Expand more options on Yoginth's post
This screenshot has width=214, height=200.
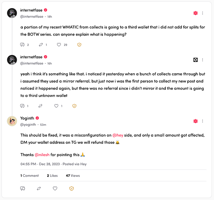click(203, 121)
